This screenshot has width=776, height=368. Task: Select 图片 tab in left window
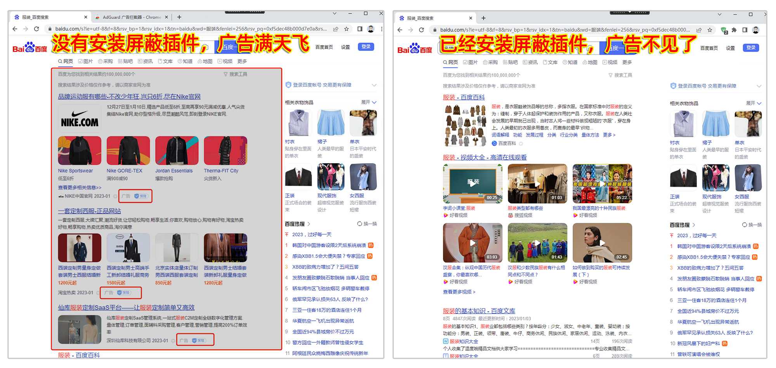(x=85, y=61)
